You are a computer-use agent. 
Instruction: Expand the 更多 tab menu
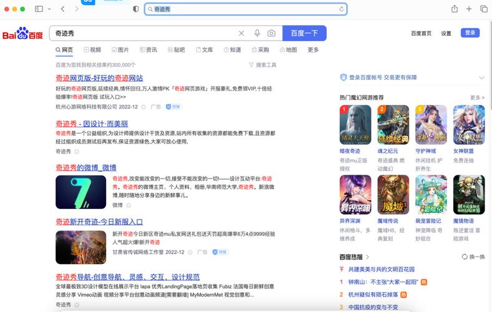313,50
